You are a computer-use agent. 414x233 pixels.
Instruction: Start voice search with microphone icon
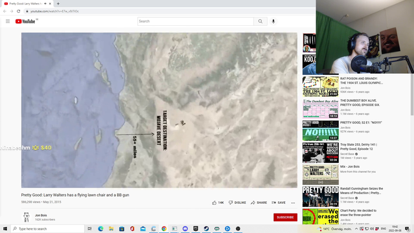(x=273, y=21)
